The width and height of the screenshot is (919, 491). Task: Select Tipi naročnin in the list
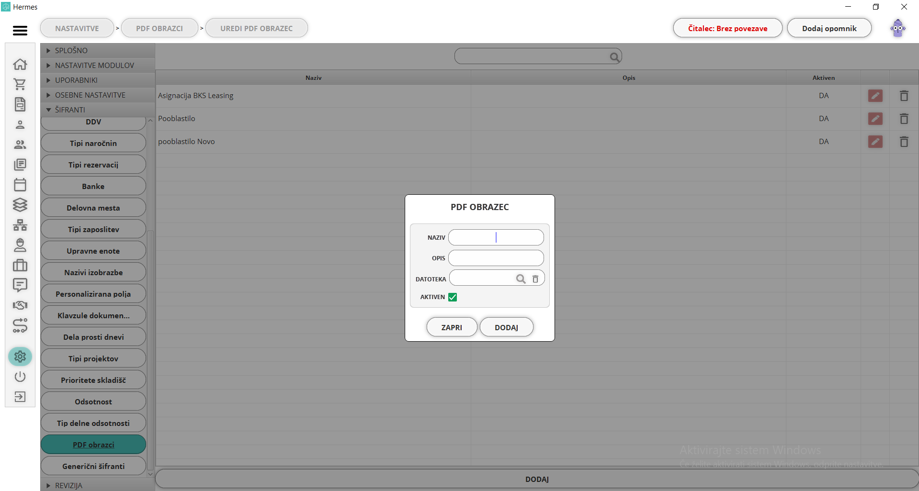click(x=93, y=143)
